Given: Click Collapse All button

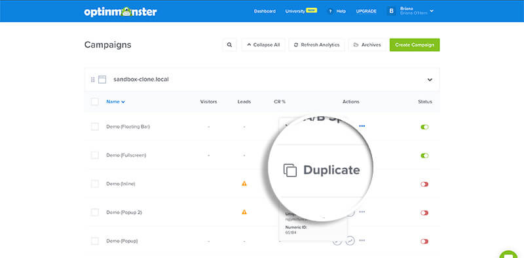Looking at the screenshot, I should pyautogui.click(x=263, y=44).
